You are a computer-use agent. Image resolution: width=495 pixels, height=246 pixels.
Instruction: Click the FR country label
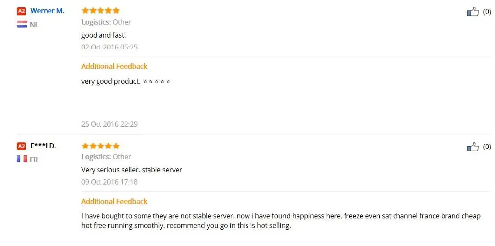(34, 160)
